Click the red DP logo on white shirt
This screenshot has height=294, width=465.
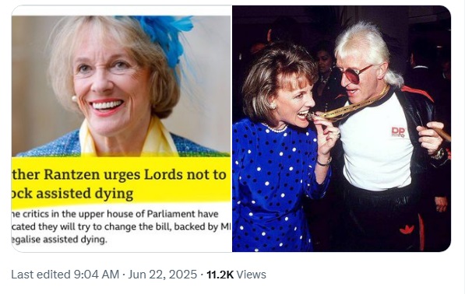pyautogui.click(x=398, y=131)
